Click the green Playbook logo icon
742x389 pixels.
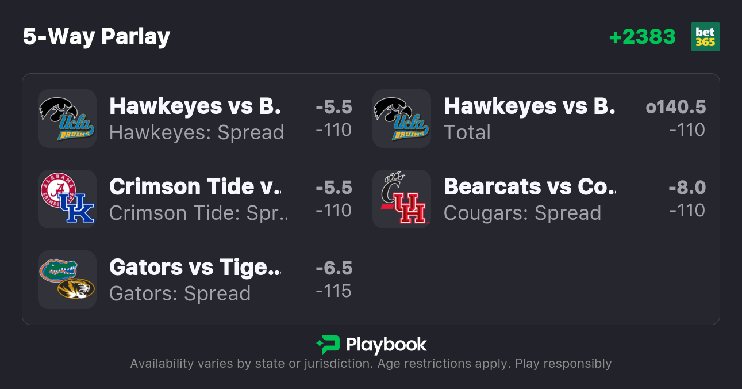[x=328, y=345]
